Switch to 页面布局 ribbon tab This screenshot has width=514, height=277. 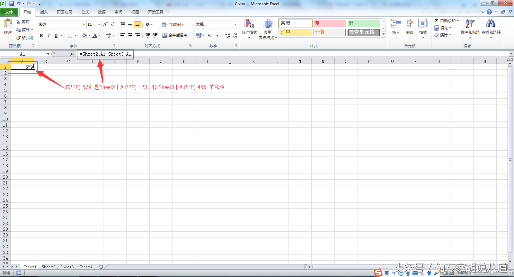tap(64, 12)
